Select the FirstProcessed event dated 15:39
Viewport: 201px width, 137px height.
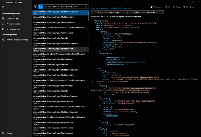(x=60, y=34)
